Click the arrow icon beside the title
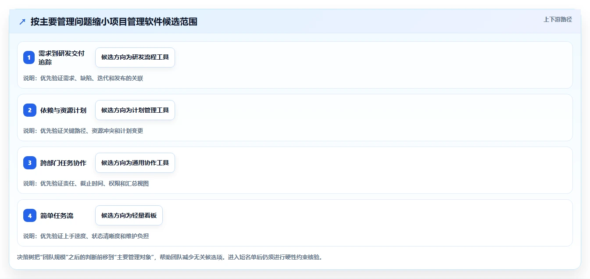Viewport: 590px width, 279px height. (x=22, y=22)
